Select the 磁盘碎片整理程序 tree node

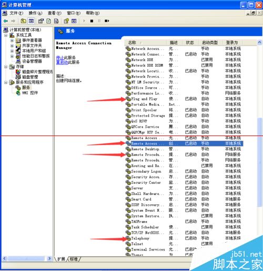(37, 72)
